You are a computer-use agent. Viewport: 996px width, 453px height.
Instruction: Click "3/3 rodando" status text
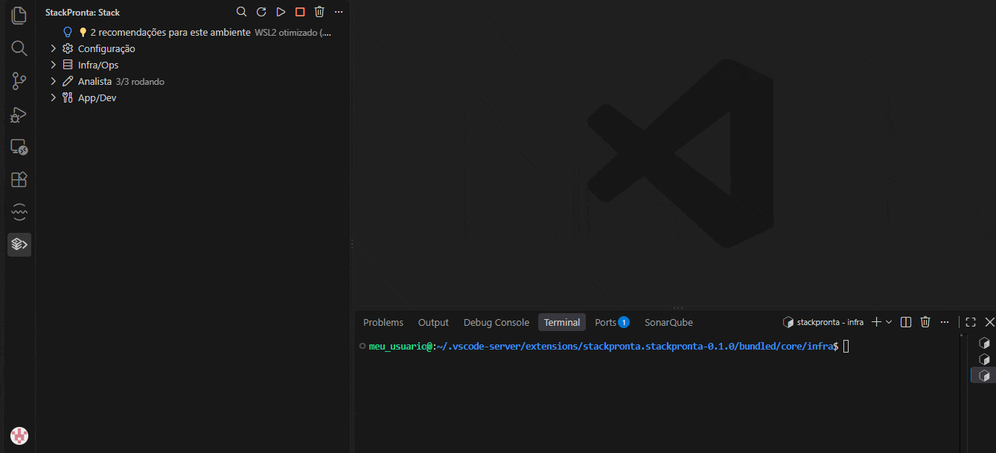(x=140, y=82)
